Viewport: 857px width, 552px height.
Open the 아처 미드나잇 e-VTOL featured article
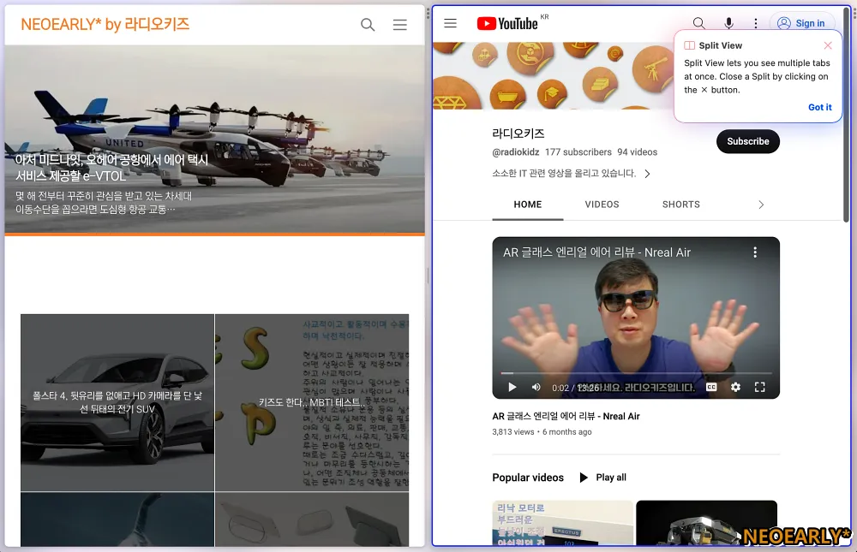[215, 139]
